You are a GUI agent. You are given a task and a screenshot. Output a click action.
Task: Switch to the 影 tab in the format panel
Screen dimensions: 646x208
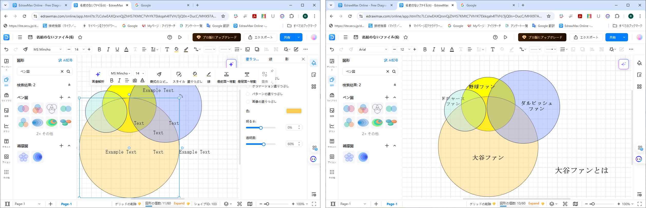point(287,59)
